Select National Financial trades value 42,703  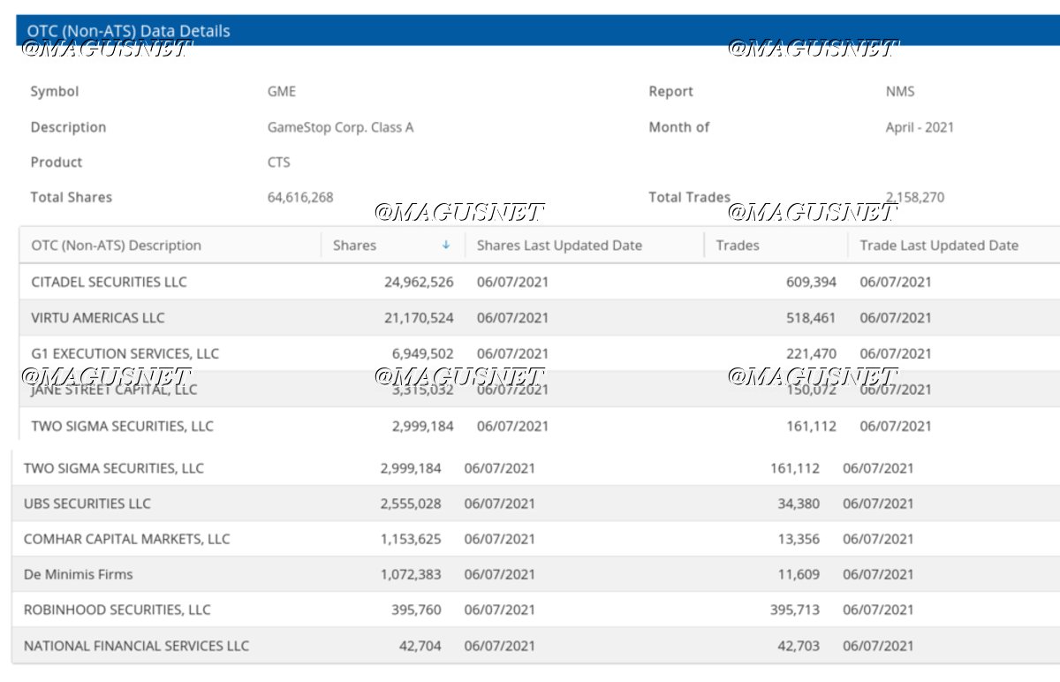tap(799, 646)
